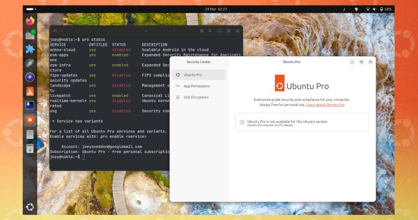
Task: Click 'landscape' service name in terminal
Action: point(60,85)
